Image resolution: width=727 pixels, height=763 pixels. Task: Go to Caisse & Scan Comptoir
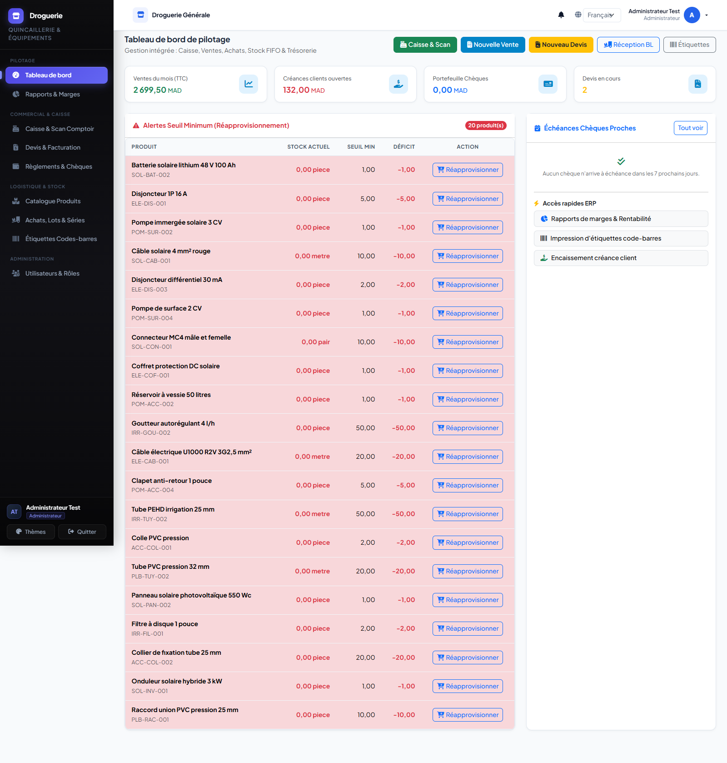click(57, 129)
